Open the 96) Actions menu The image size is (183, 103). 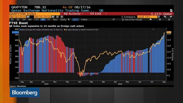(x=73, y=14)
